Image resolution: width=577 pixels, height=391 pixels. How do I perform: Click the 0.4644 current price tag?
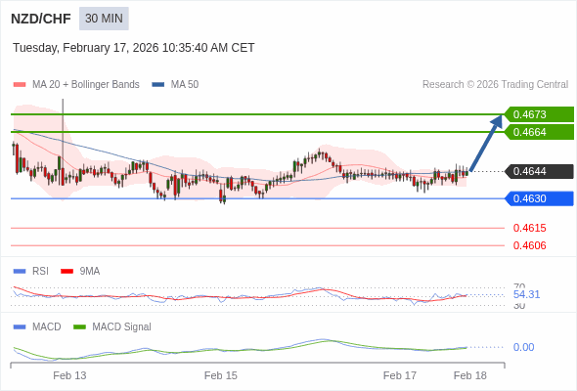[x=539, y=171]
